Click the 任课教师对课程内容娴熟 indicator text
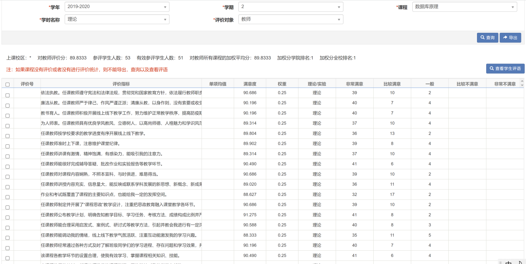The image size is (526, 264). coord(99,174)
